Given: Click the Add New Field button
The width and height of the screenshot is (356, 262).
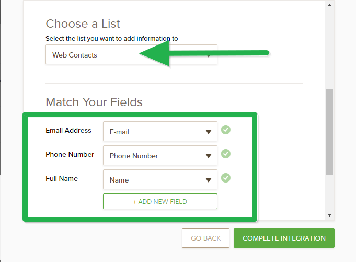Looking at the screenshot, I should point(160,201).
